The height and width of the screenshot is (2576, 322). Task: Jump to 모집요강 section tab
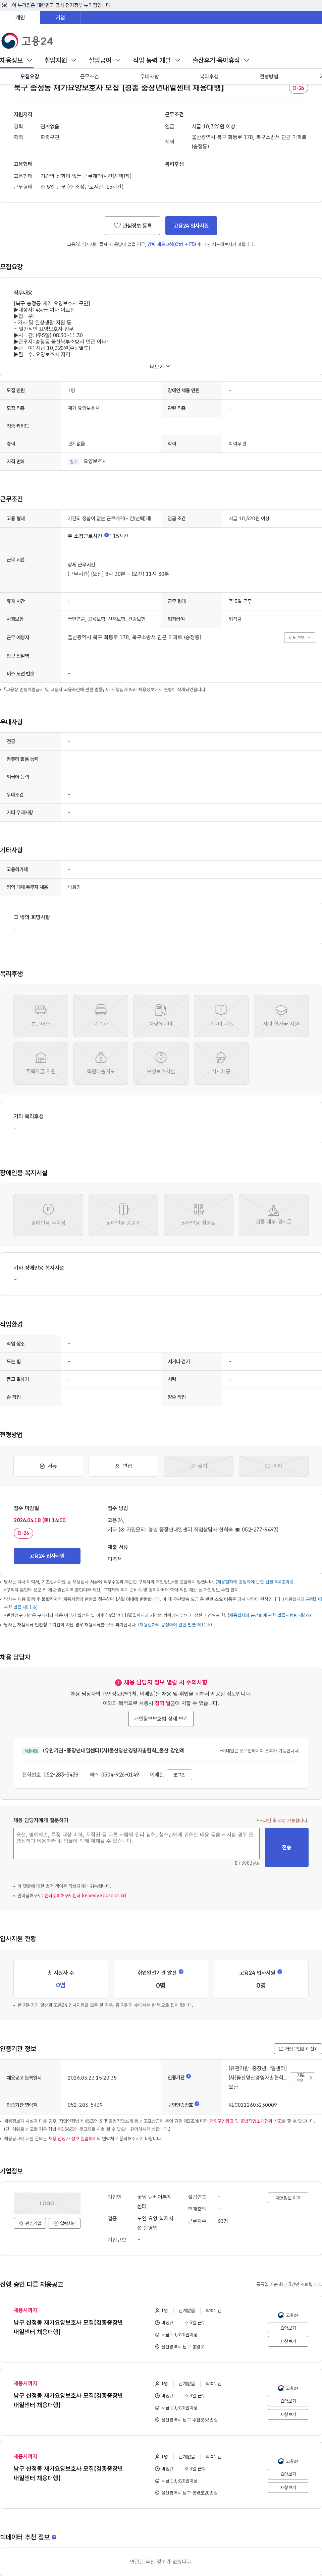pos(30,76)
